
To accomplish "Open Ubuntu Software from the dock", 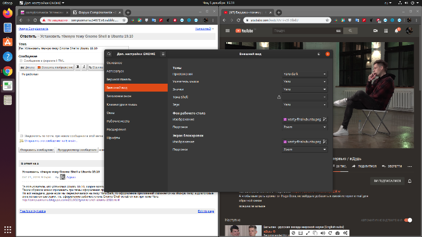I will (x=8, y=41).
